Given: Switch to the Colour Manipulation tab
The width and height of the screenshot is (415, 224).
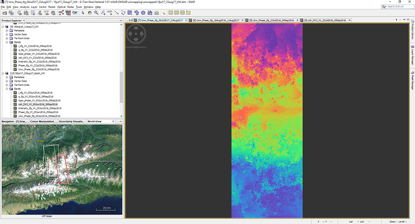Looking at the screenshot, I should [x=43, y=121].
